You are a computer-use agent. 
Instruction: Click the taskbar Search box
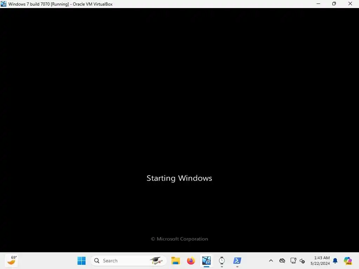point(129,261)
